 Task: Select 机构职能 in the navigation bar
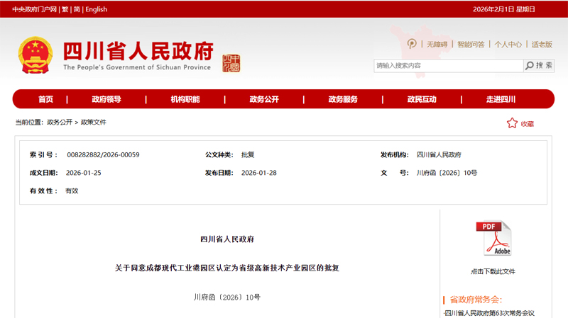(x=185, y=99)
